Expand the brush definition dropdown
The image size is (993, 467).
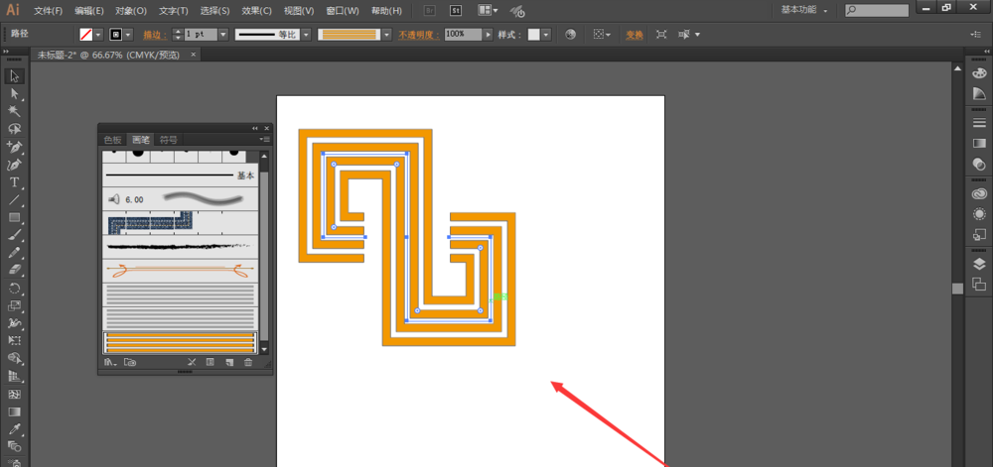pos(387,35)
